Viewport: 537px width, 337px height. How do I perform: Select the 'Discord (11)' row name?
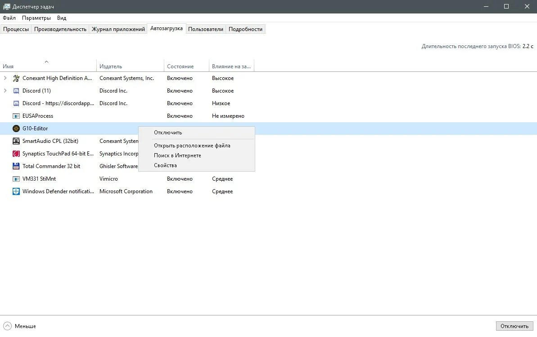(36, 91)
